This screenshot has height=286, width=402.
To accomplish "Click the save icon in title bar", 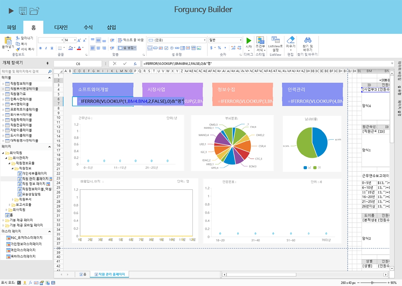I will point(23,11).
